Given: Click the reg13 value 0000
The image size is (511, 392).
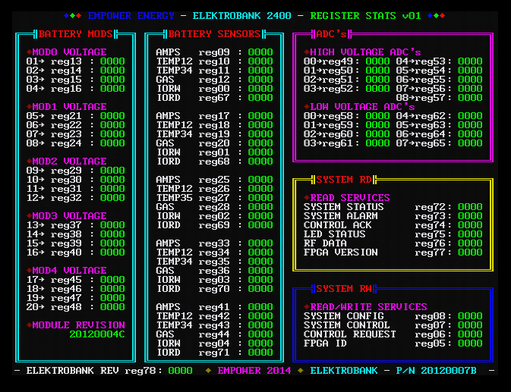Looking at the screenshot, I should (112, 61).
